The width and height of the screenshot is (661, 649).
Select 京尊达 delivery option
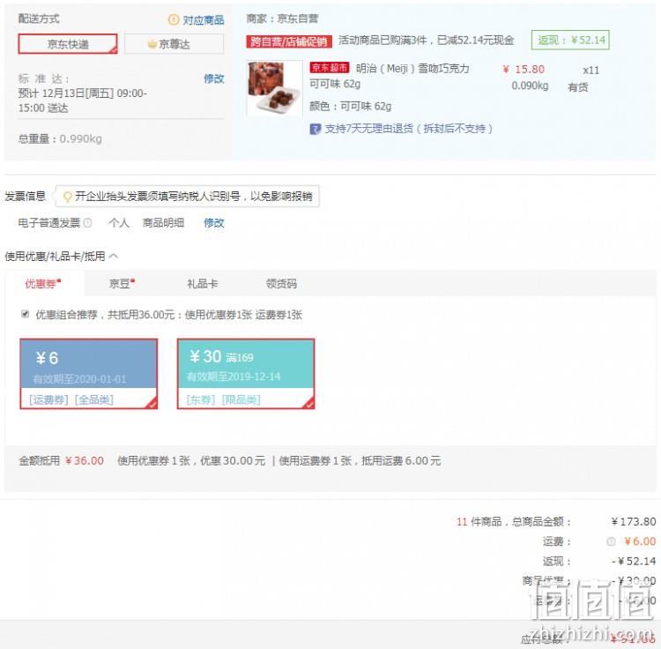[174, 44]
